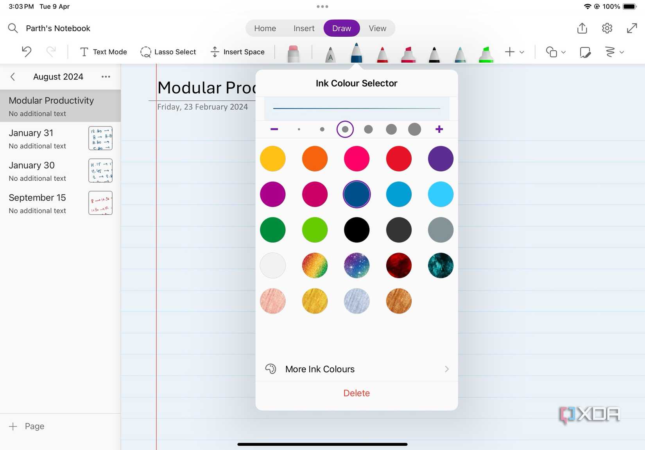The width and height of the screenshot is (645, 450).
Task: Click the Insert Space tool
Action: click(x=237, y=52)
